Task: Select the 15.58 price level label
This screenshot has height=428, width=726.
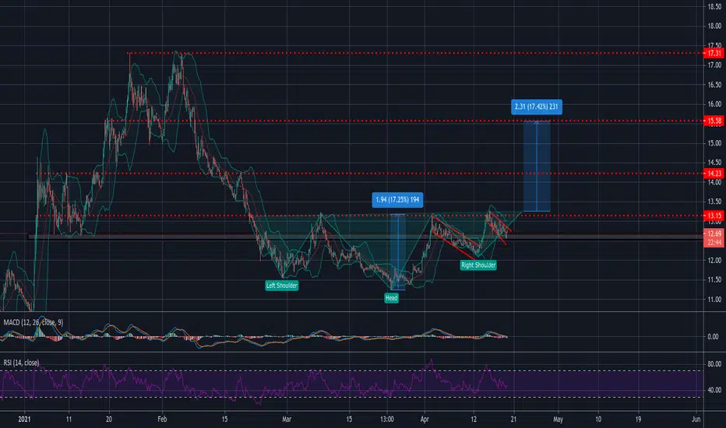Action: 713,121
